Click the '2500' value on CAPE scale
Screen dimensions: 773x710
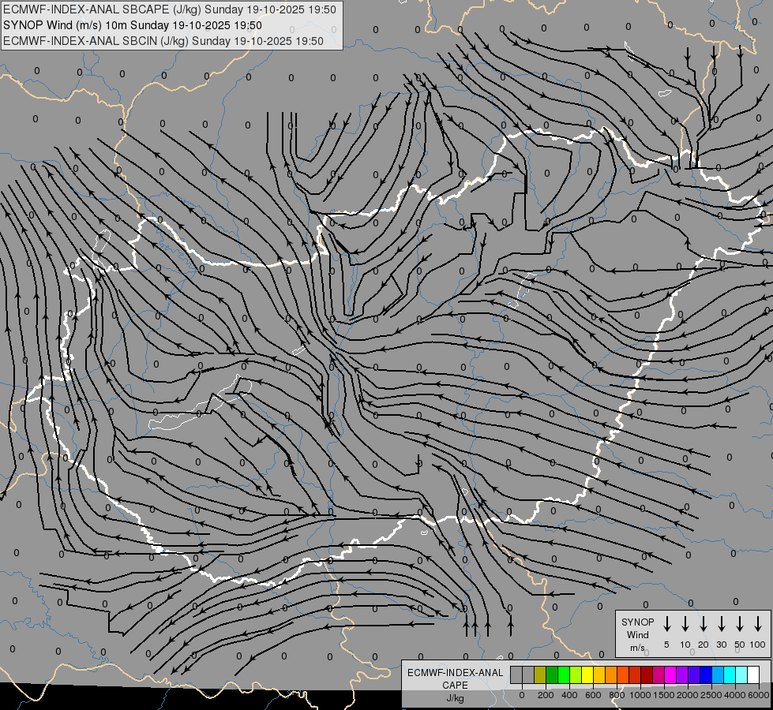[711, 695]
